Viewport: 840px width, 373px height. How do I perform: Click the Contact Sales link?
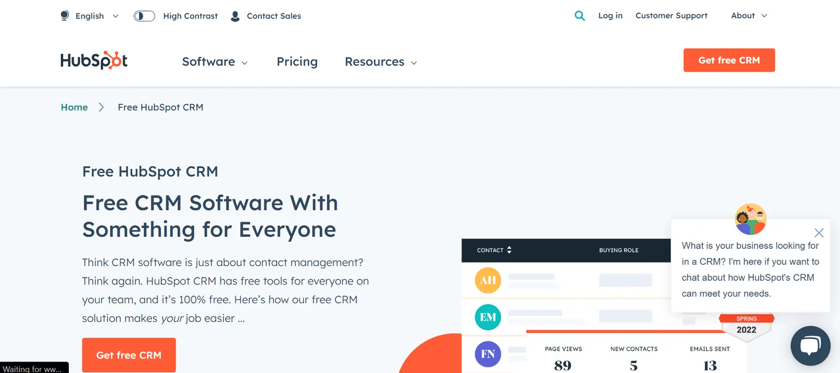click(274, 16)
